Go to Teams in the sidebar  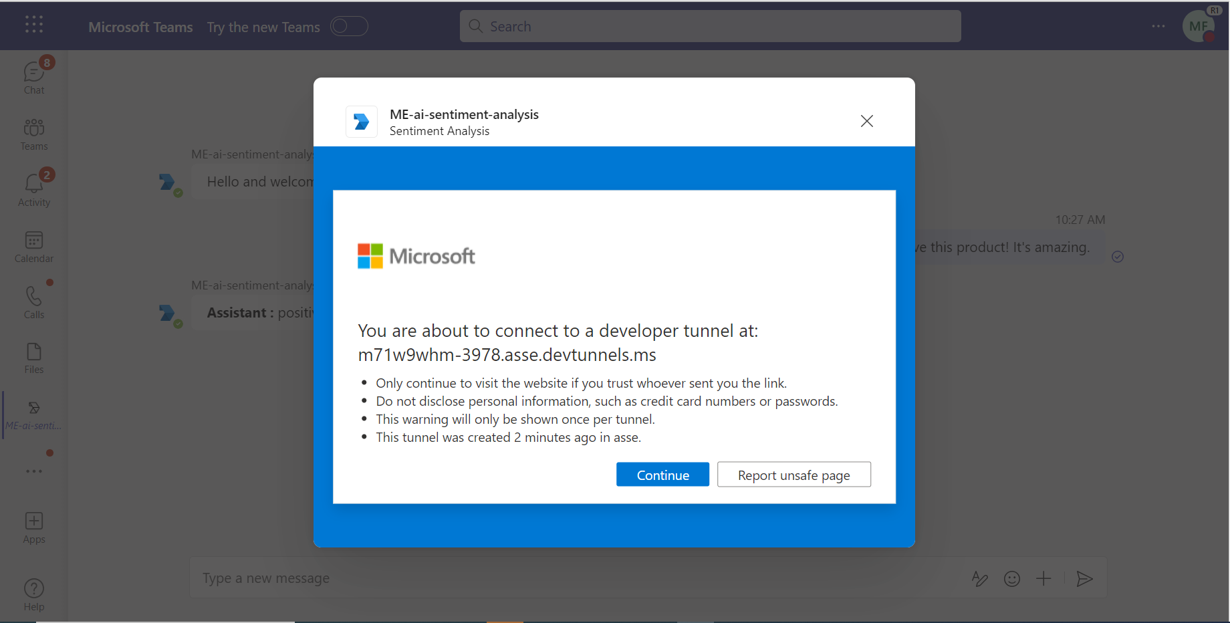[x=34, y=134]
